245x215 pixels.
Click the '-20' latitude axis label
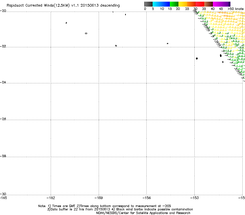pyautogui.click(x=3, y=11)
